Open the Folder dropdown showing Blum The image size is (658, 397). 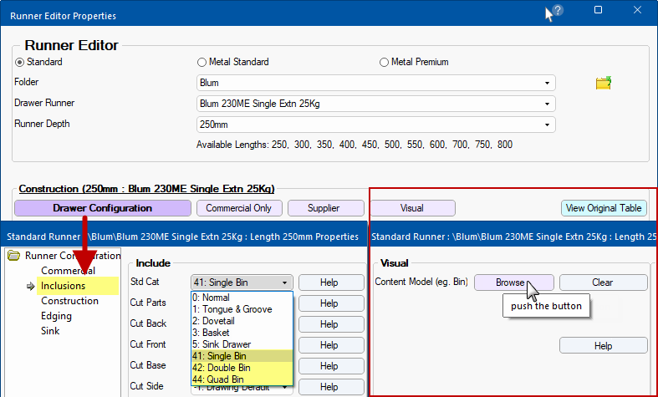pos(375,83)
